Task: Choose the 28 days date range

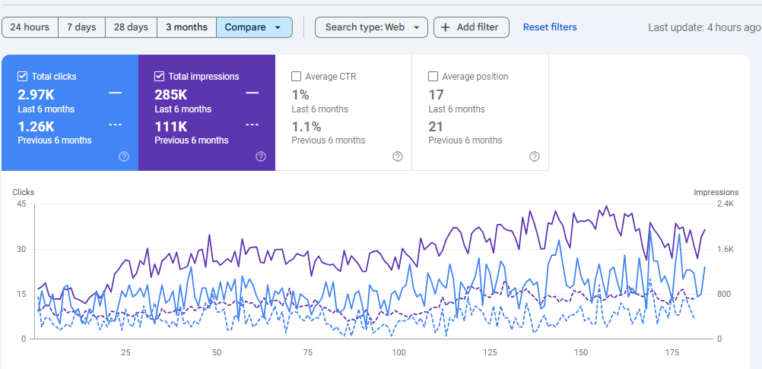Action: pos(131,27)
